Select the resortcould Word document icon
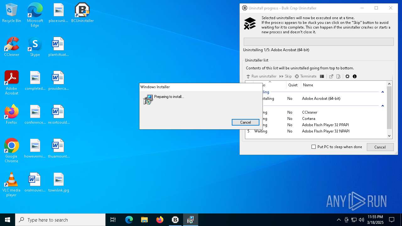Screen dimensions: 402x226 click(58, 115)
